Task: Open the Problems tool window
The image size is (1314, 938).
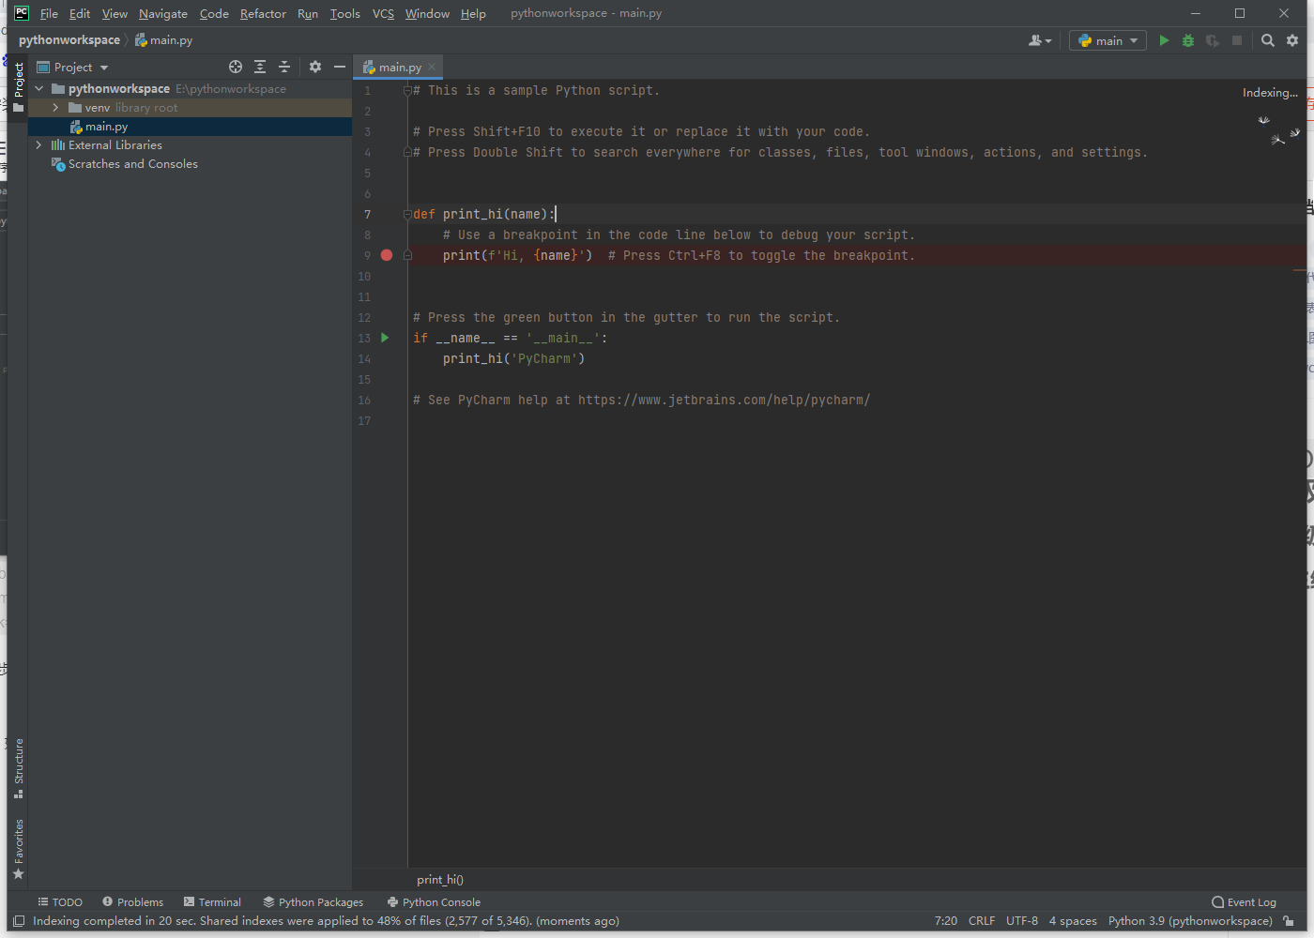Action: point(132,902)
